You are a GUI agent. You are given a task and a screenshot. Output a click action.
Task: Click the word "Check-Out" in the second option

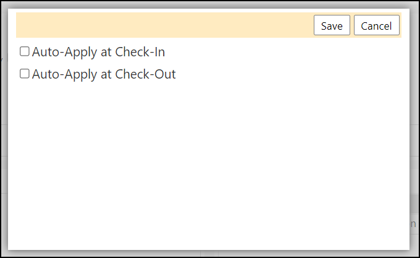tap(145, 74)
